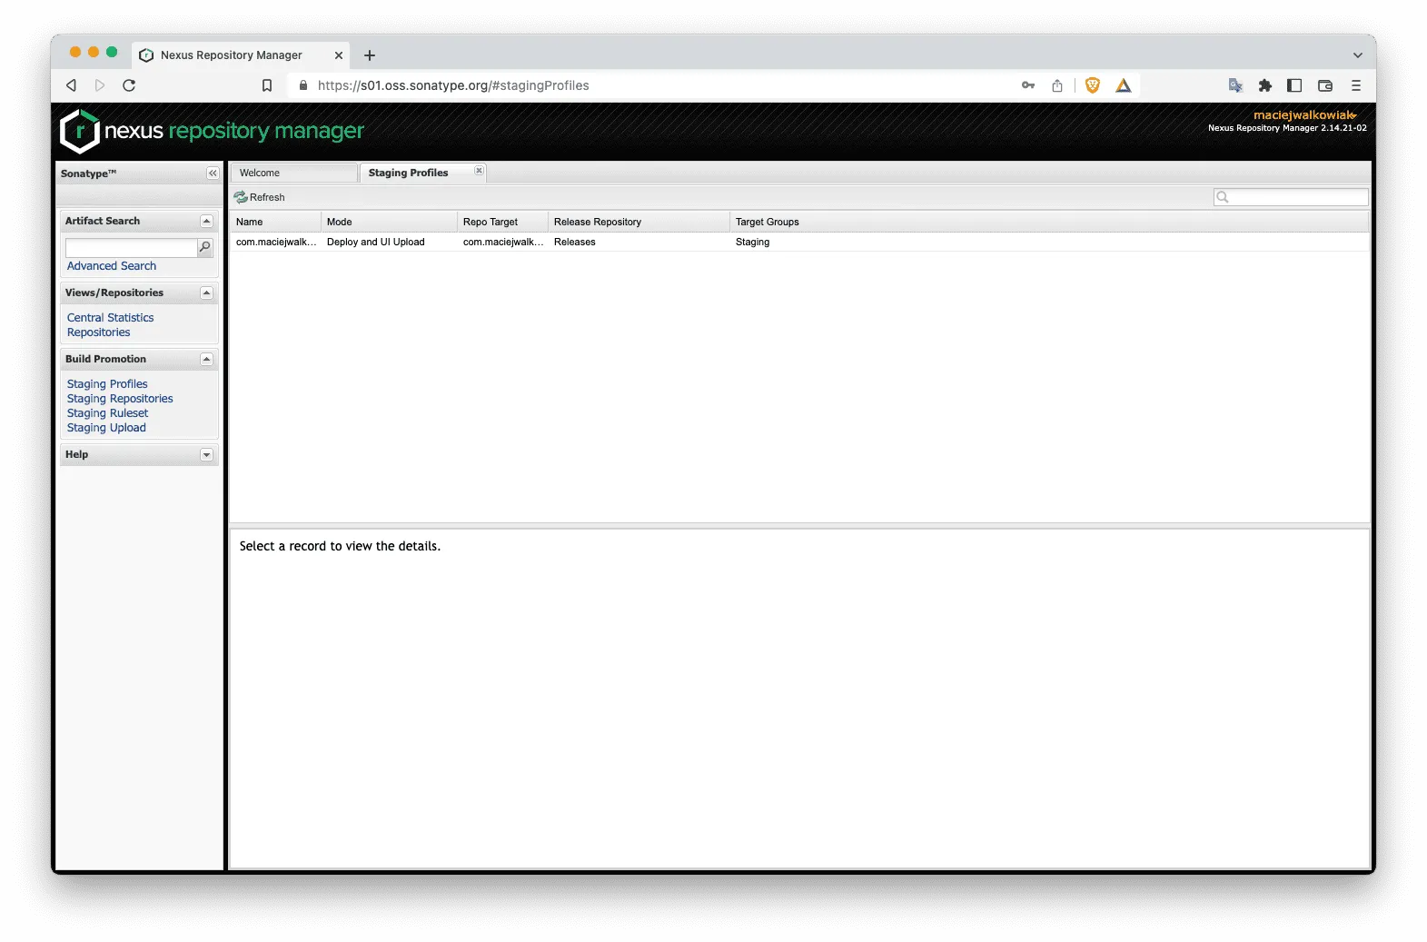Click the browser address bar URL
This screenshot has width=1427, height=942.
pos(453,85)
